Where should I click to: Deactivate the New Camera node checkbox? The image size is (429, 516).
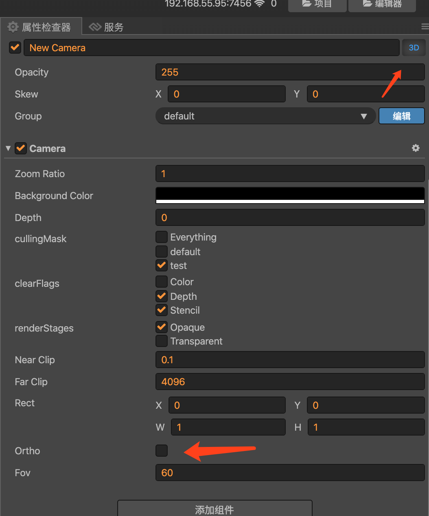click(15, 48)
